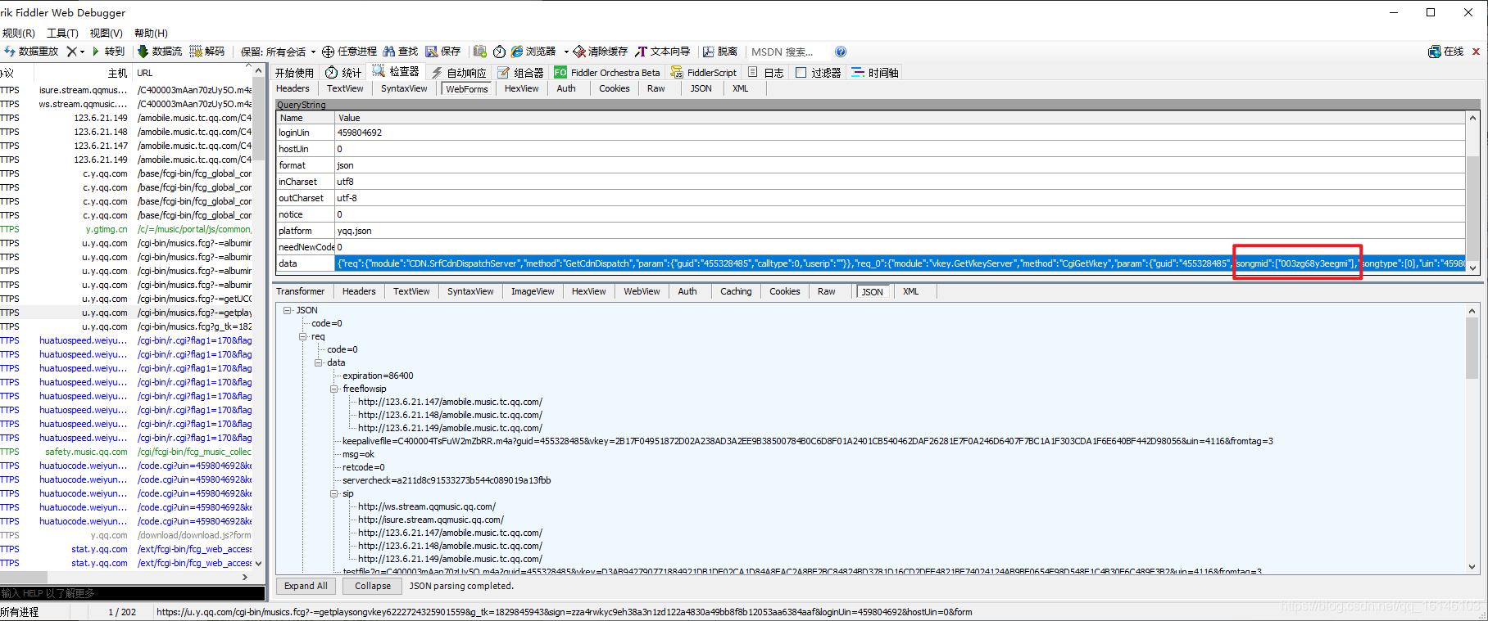This screenshot has width=1488, height=621.
Task: Open the Help (帮助) menu
Action: tap(151, 33)
